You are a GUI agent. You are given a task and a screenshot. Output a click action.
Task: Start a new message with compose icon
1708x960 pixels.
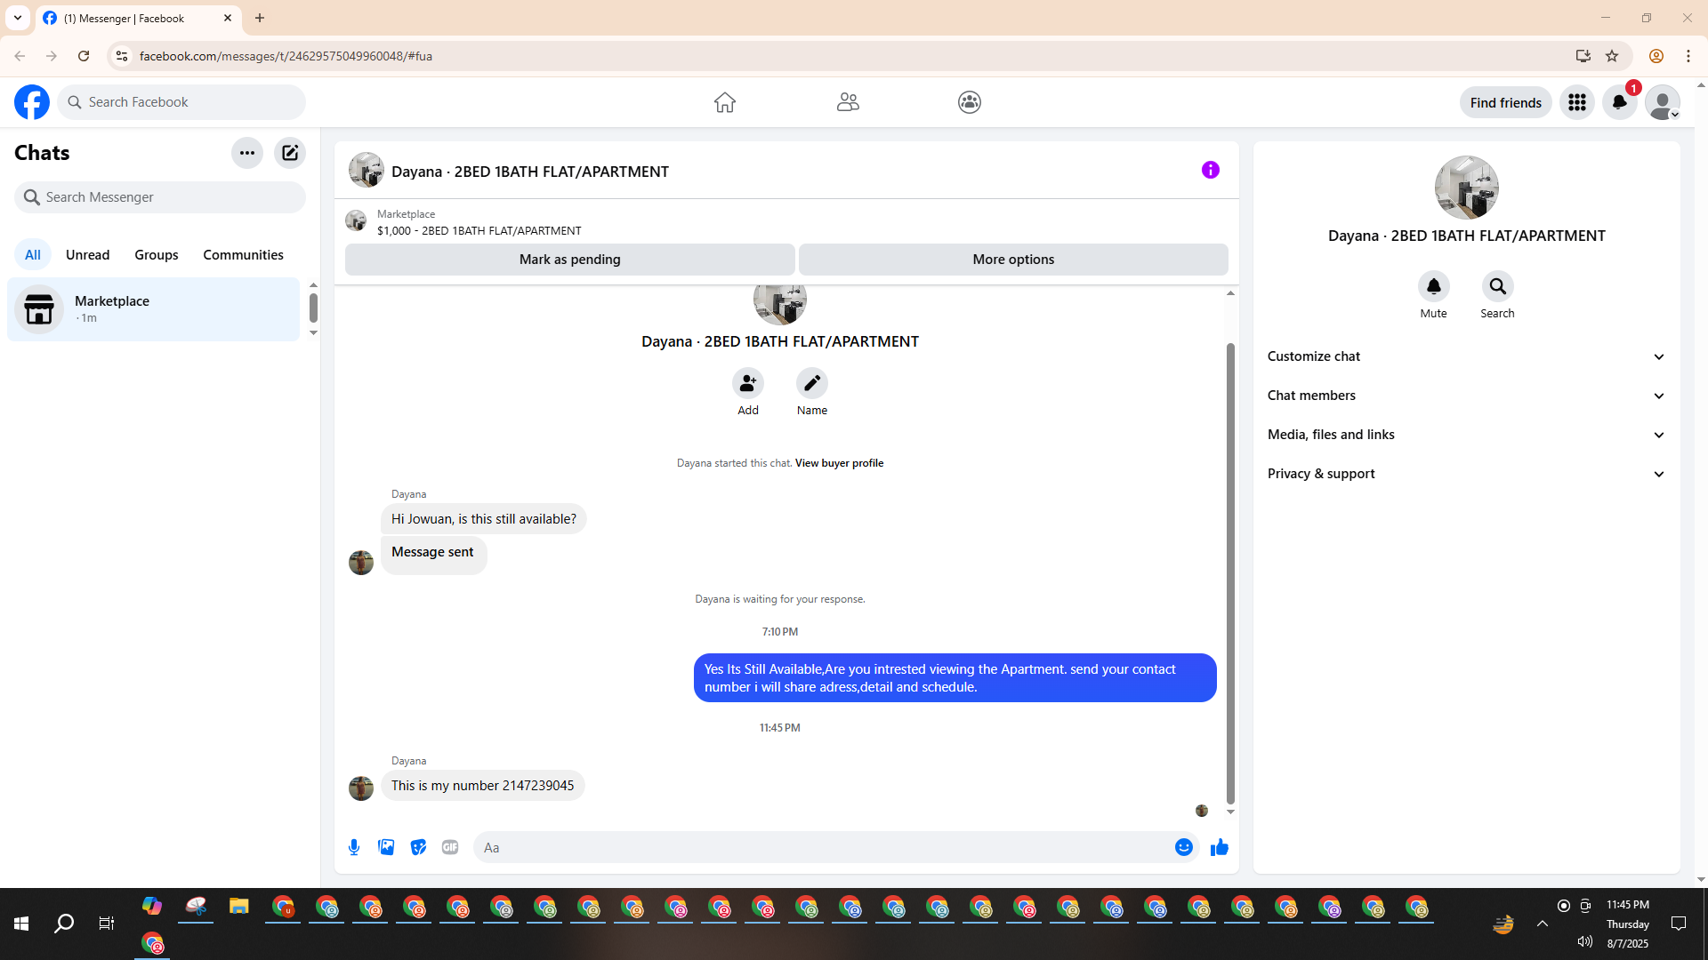click(290, 153)
